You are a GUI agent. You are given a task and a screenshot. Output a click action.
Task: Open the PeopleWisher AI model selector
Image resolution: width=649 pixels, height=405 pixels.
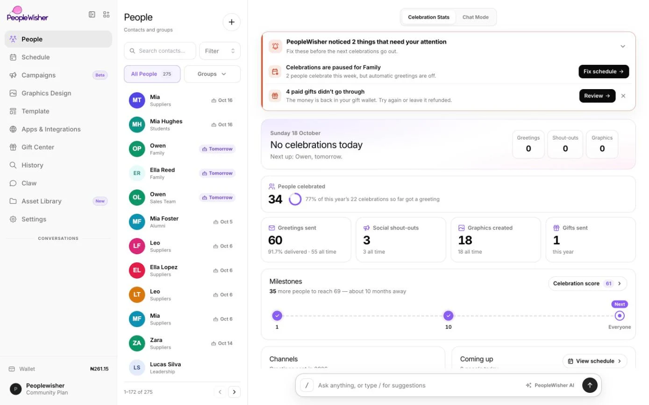[550, 385]
